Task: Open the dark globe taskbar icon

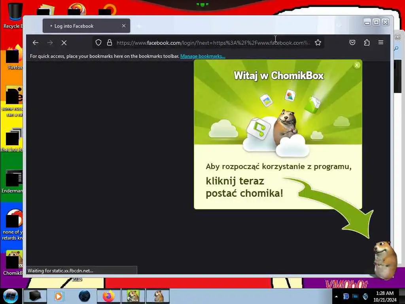Action: click(x=85, y=296)
